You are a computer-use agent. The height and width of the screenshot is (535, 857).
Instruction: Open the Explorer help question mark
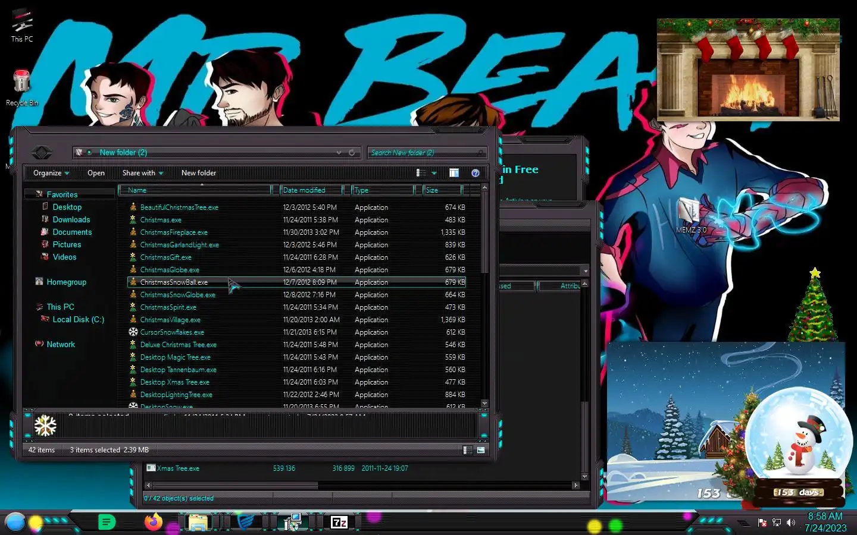tap(476, 173)
